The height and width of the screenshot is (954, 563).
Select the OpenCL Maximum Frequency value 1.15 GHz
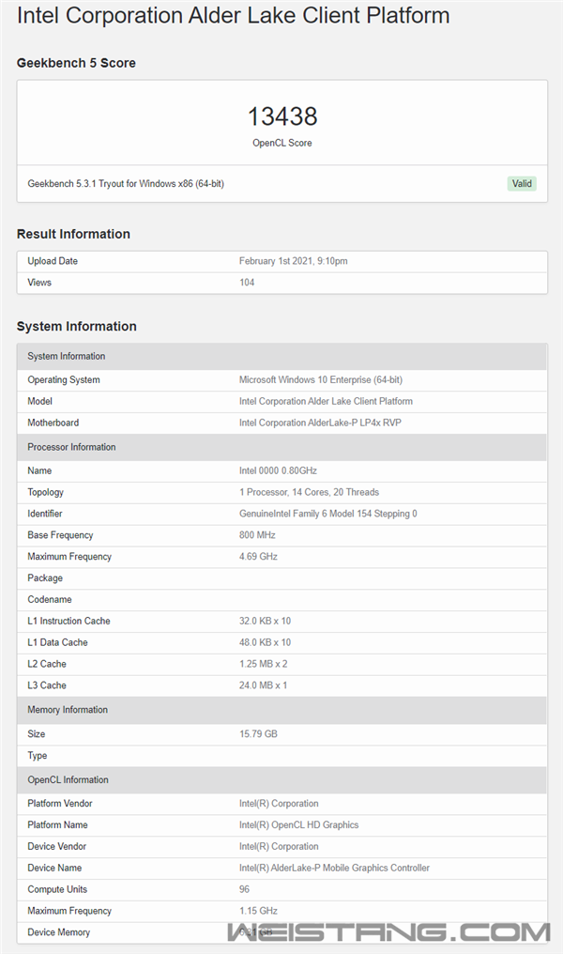258,911
